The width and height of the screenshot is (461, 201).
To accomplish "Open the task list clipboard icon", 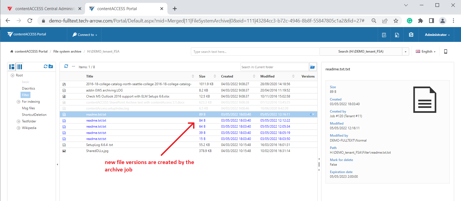I will pos(411,35).
